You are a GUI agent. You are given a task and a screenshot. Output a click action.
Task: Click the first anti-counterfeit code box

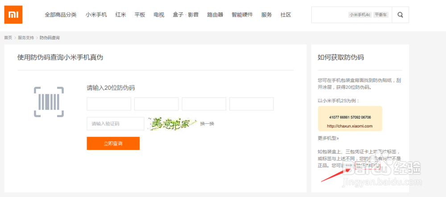coord(109,104)
